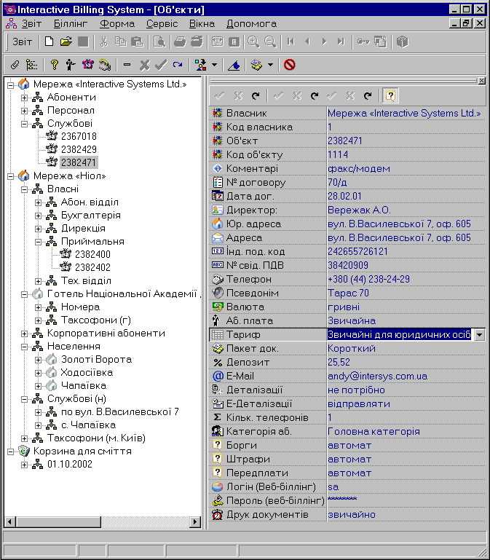Click the Псевдонім value Тарас 70

[348, 293]
